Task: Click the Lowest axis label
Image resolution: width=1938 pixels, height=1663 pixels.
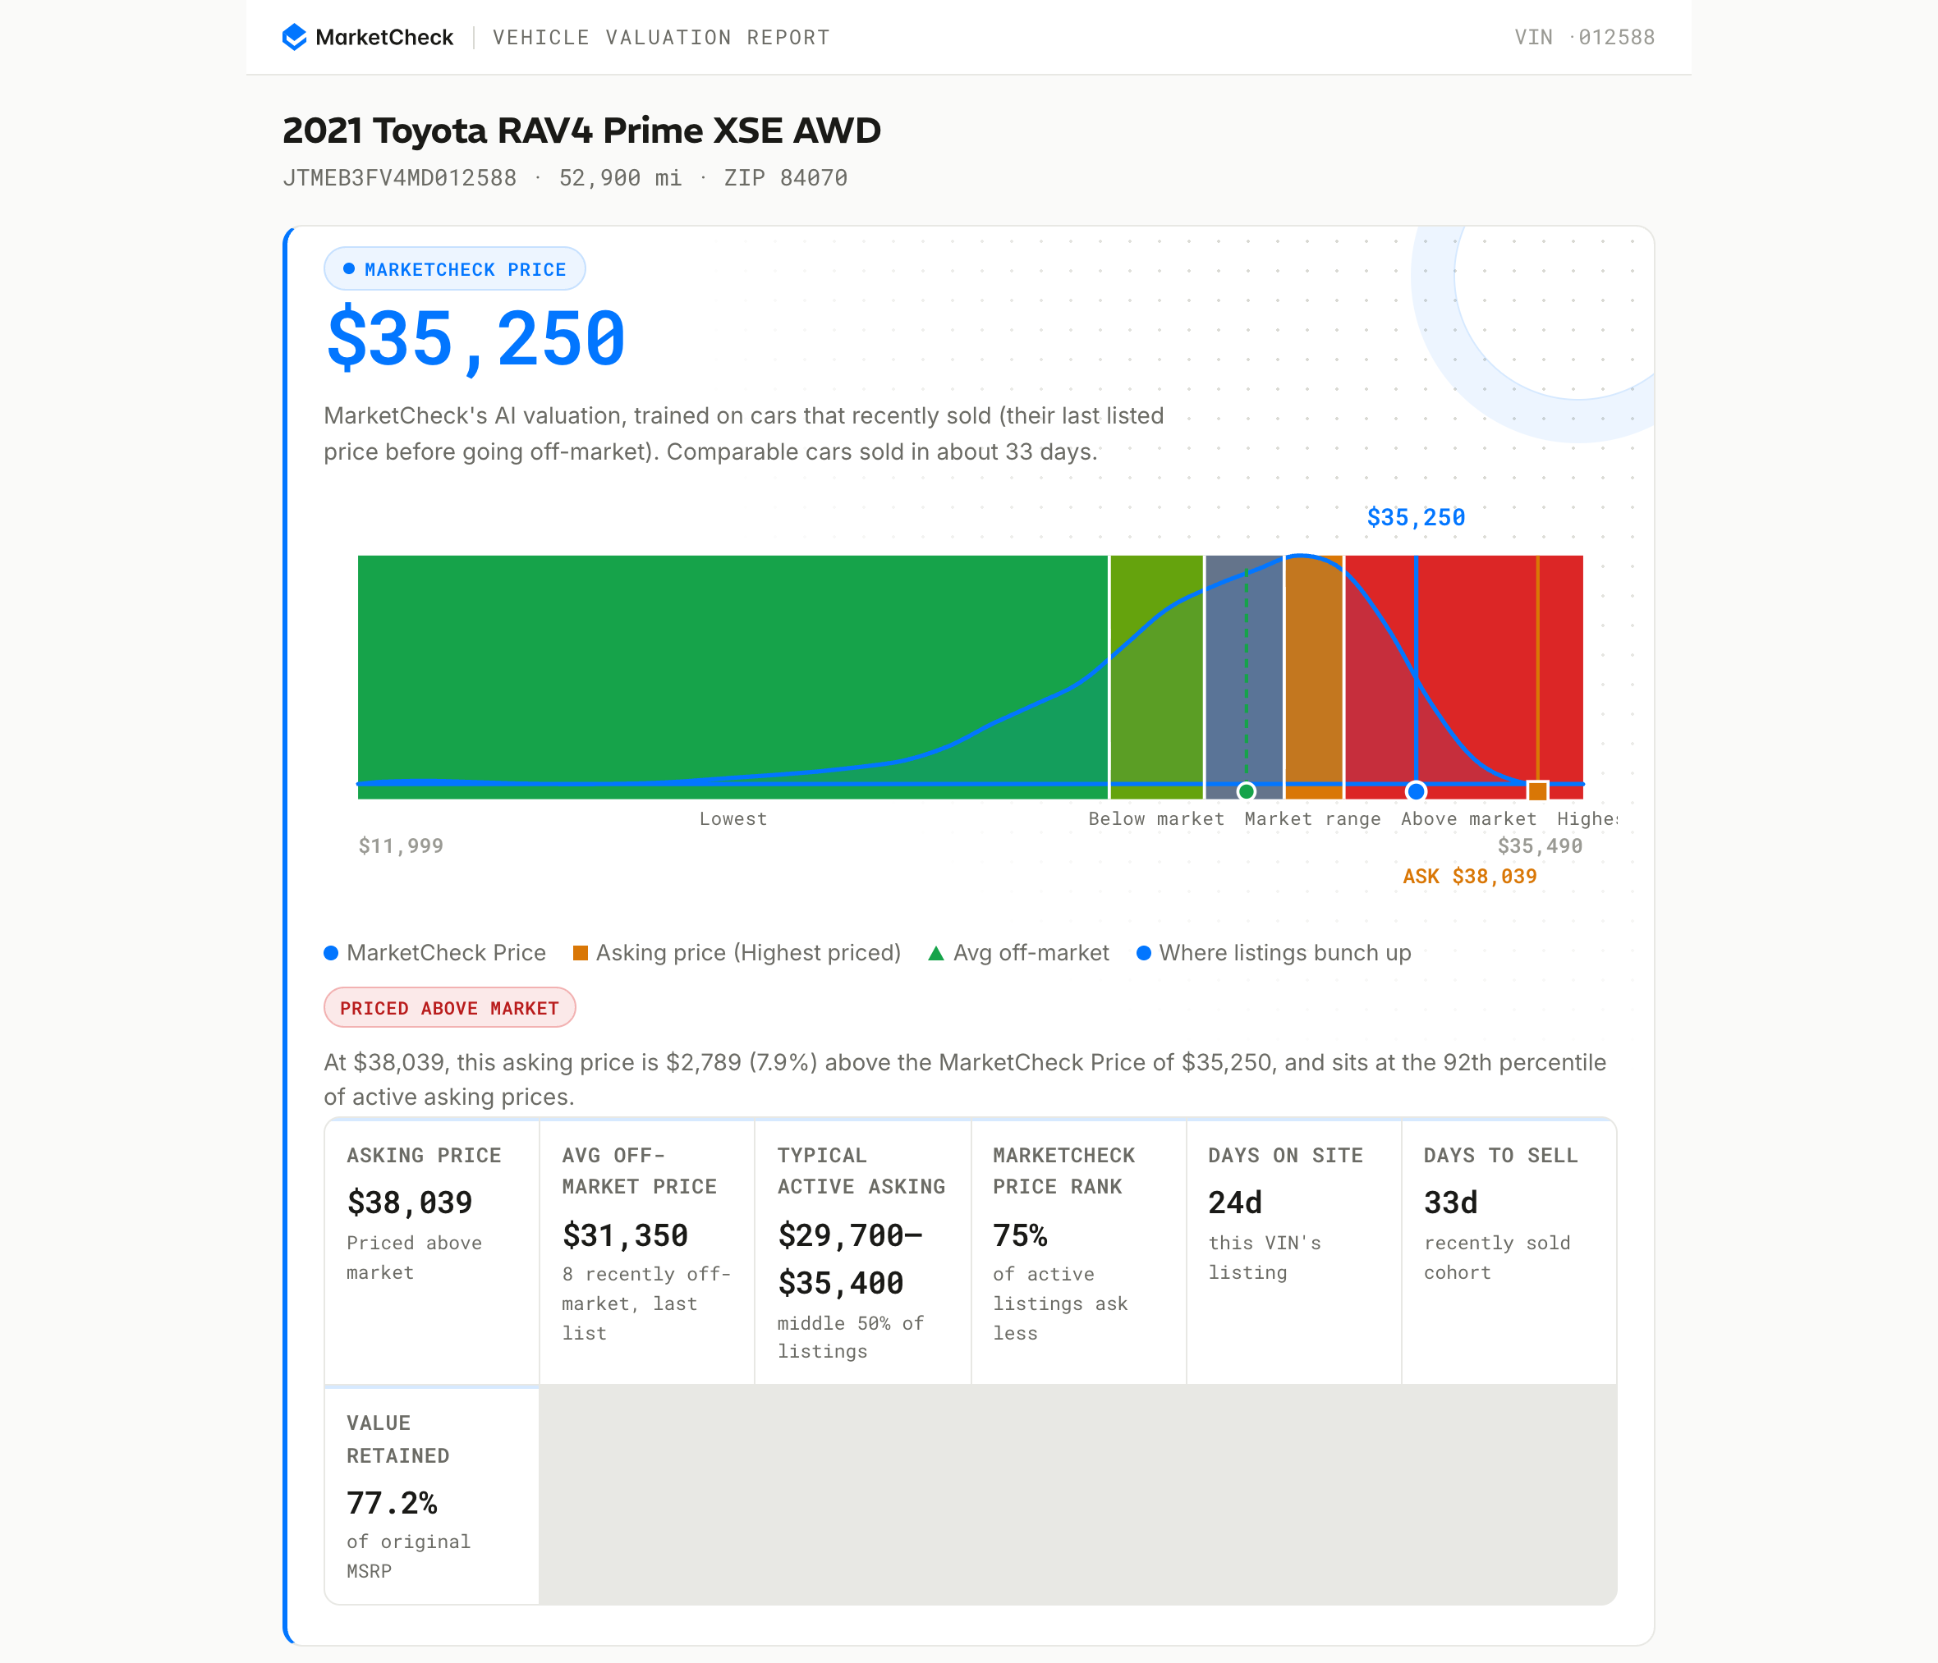Action: 733,819
